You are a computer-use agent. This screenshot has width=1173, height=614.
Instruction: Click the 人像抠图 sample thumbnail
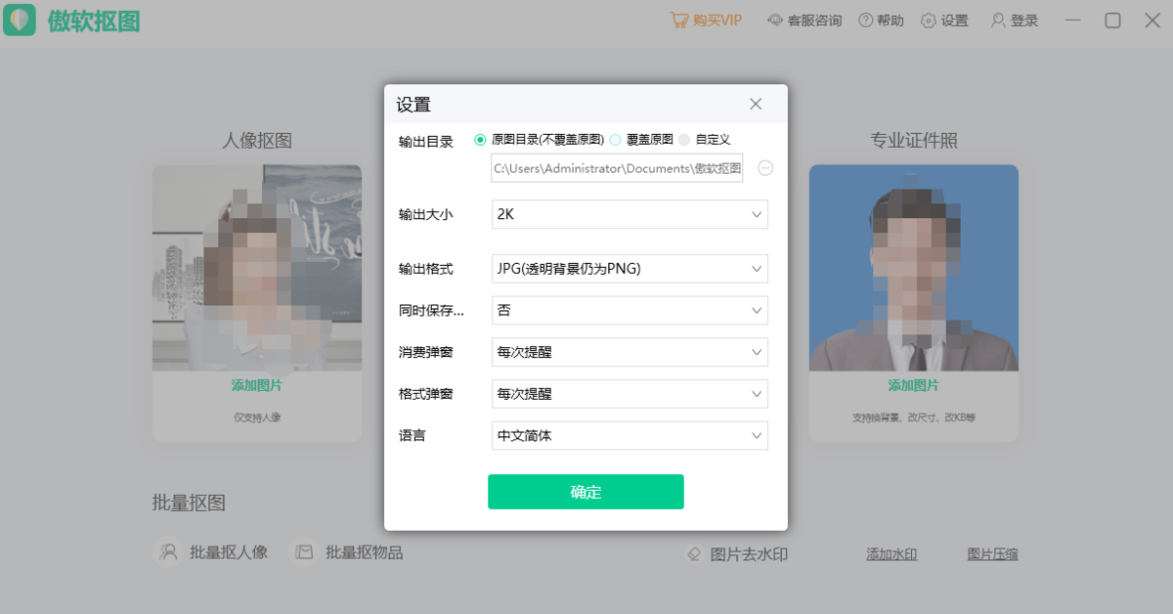tap(257, 268)
